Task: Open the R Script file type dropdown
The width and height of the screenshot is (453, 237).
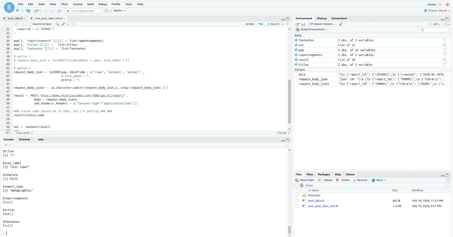Action: 283,133
